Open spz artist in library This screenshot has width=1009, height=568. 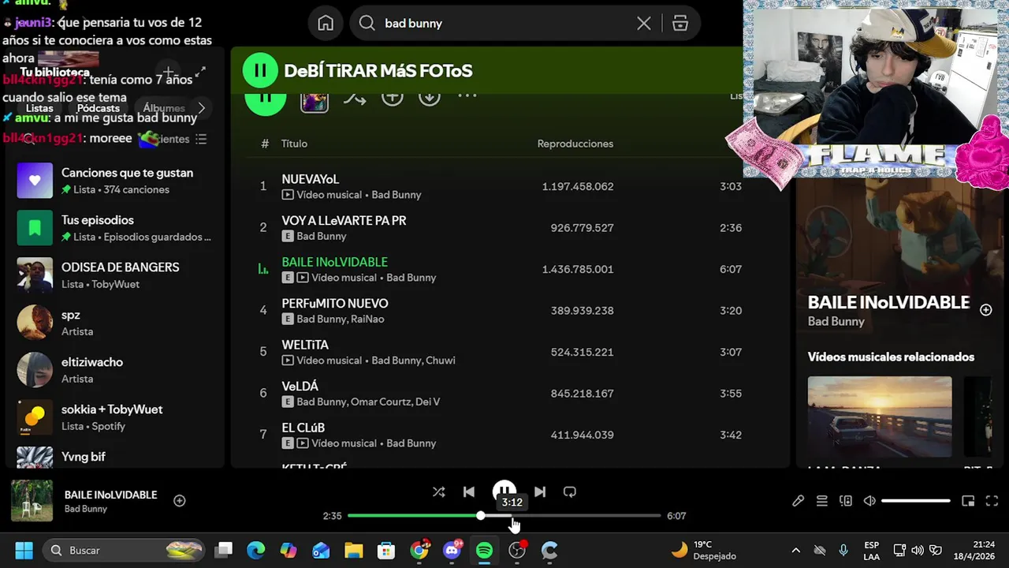click(115, 323)
